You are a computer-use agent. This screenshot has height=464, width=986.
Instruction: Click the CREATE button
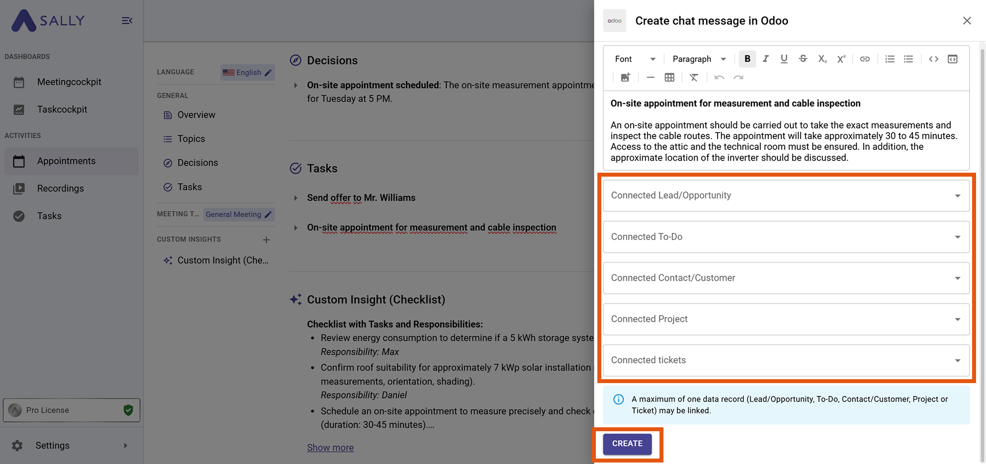click(627, 443)
